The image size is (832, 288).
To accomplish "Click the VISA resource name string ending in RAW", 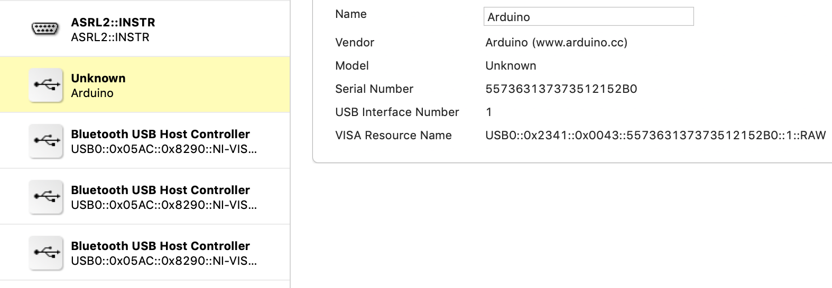I will point(655,135).
